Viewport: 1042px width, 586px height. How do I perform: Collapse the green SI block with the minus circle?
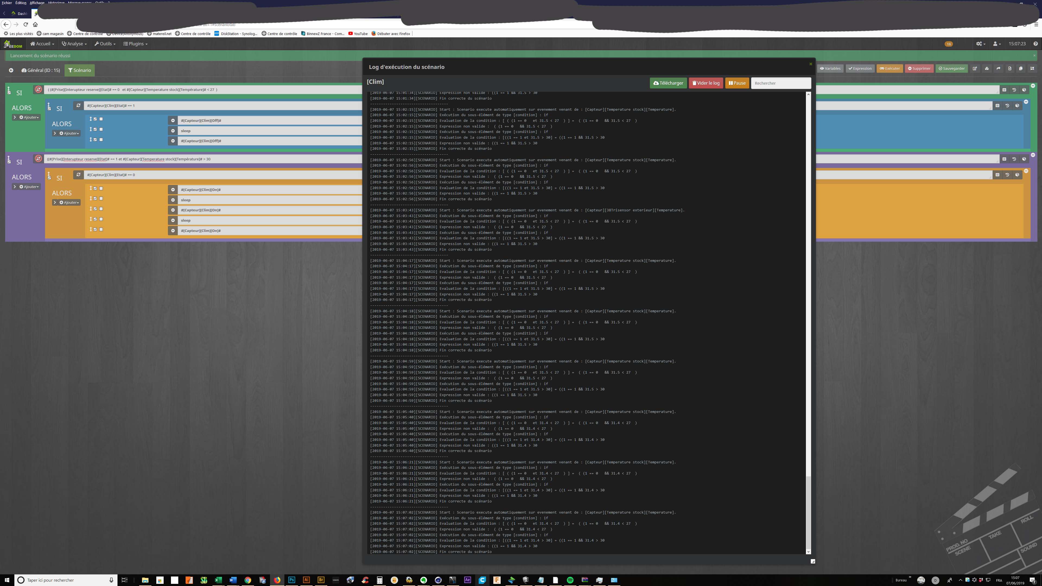point(1033,86)
